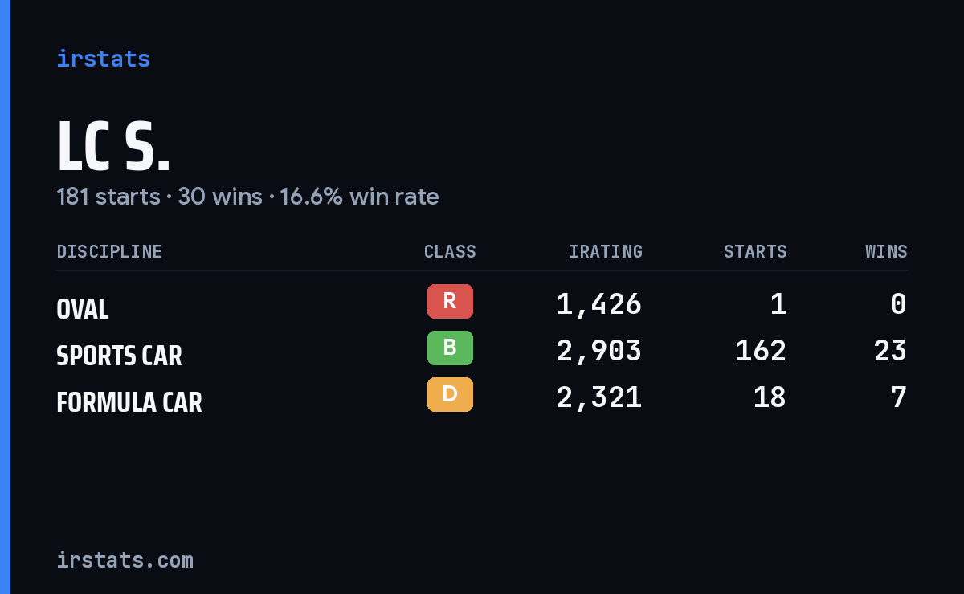964x594 pixels.
Task: Select the SPORTS CAR discipline row
Action: pyautogui.click(x=482, y=351)
